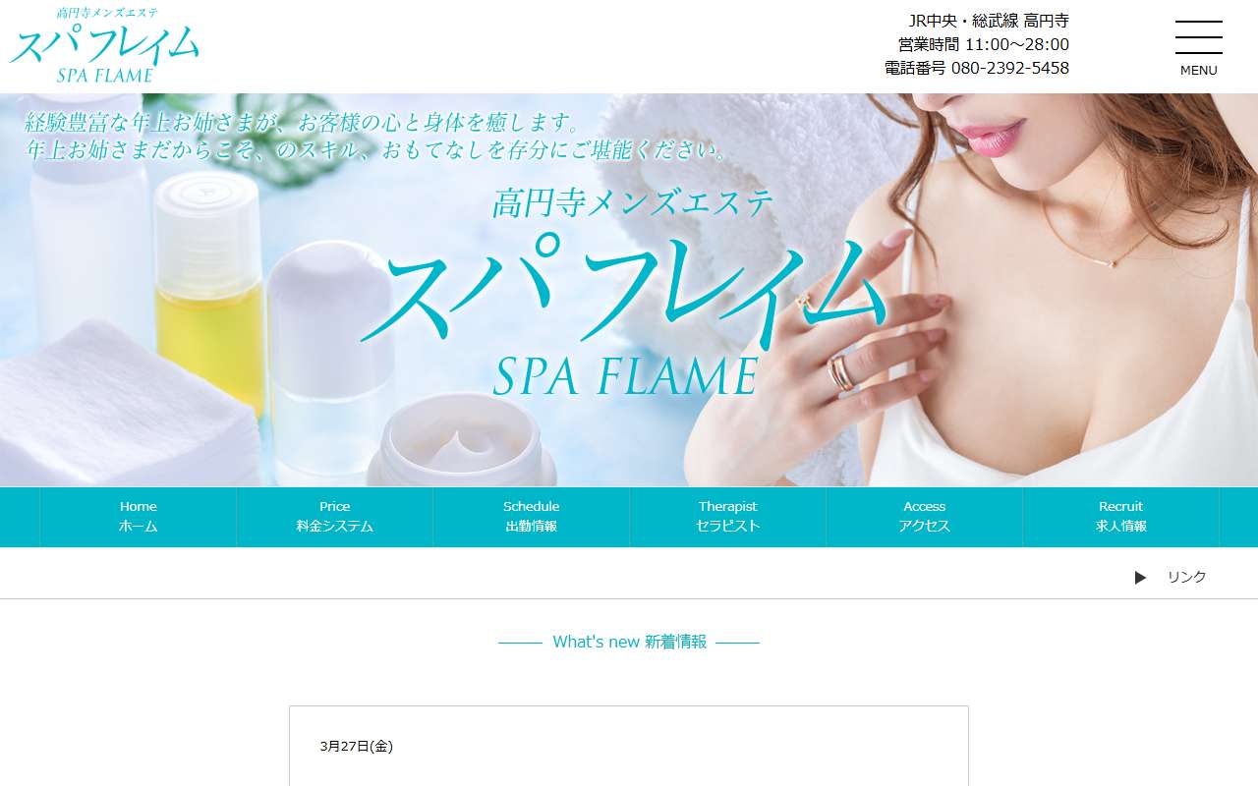View the Schedule 出勤情報 page

pos(531,517)
